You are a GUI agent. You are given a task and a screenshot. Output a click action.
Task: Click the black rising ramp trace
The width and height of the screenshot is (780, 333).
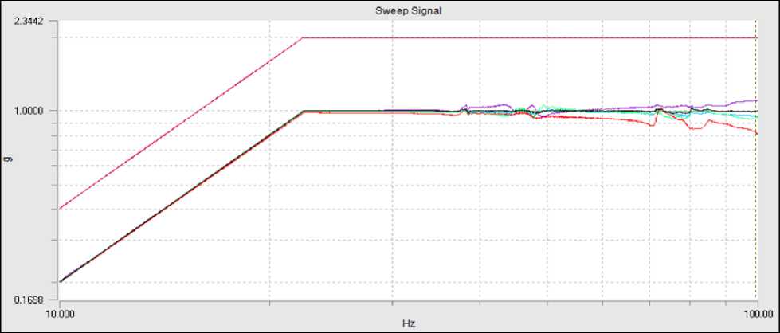pos(182,196)
